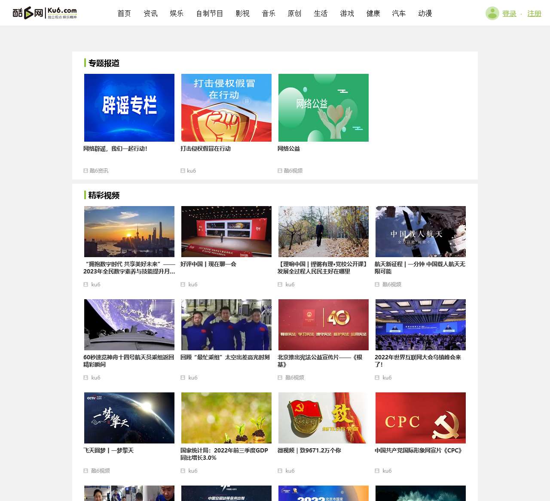Click 酷6视频 uploader under 北京推出宪法公益宣传片

(295, 377)
